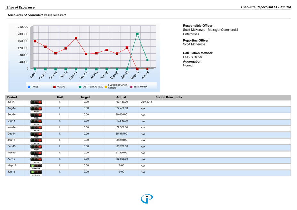Click the Jun-15 last year actual green point
The width and height of the screenshot is (297, 210).
[x=147, y=60]
